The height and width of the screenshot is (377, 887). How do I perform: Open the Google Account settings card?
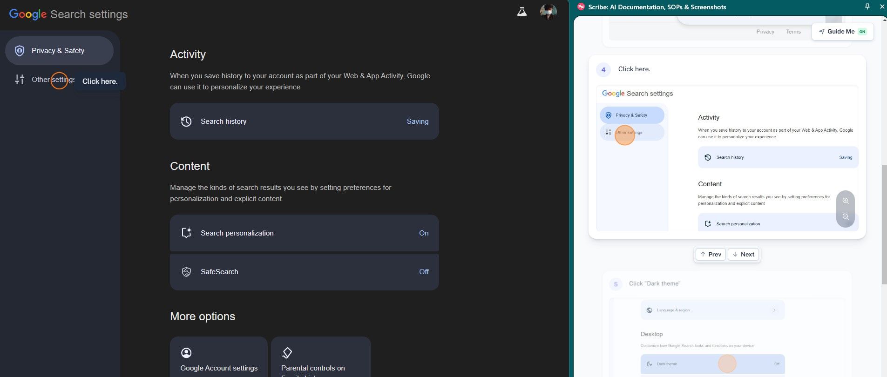pos(219,357)
